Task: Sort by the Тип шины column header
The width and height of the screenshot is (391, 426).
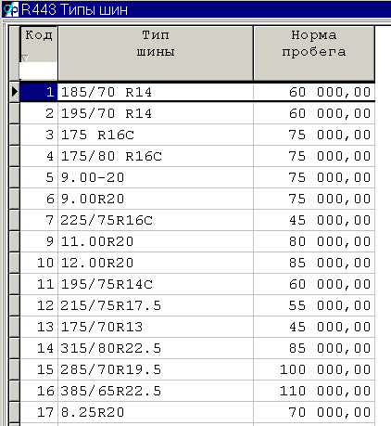Action: click(156, 53)
